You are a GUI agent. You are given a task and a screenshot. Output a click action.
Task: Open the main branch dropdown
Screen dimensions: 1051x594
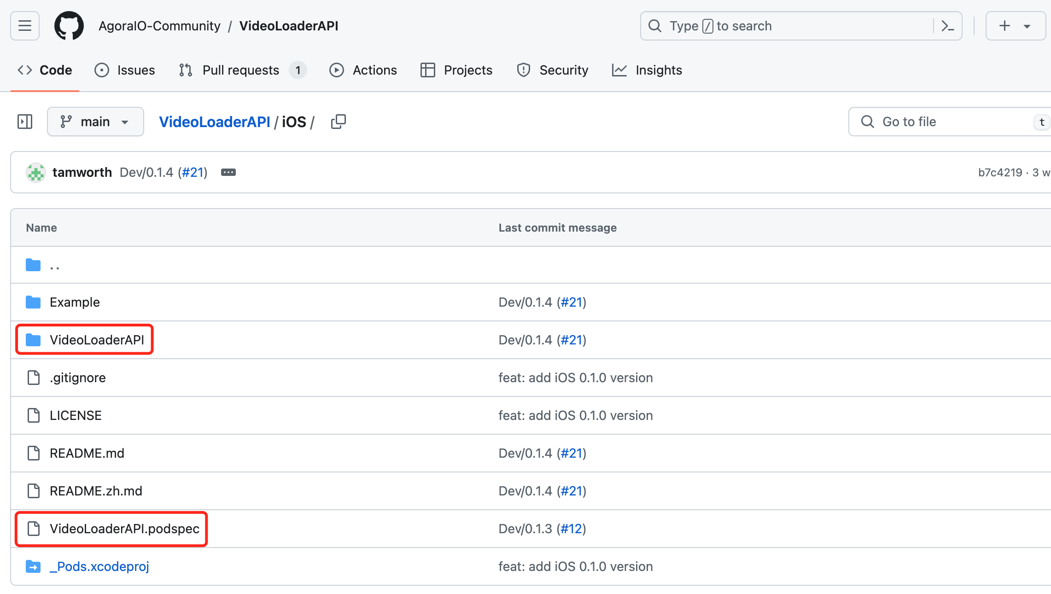point(95,122)
